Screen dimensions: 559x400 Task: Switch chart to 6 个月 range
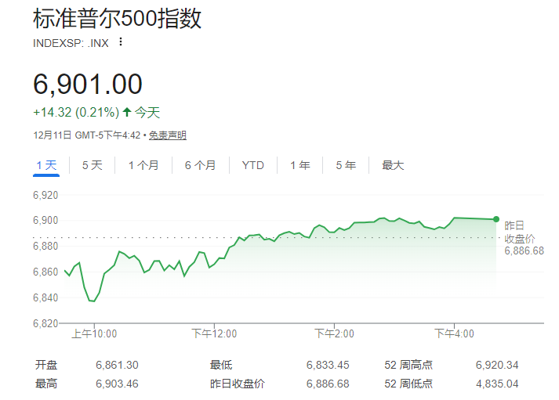click(201, 165)
